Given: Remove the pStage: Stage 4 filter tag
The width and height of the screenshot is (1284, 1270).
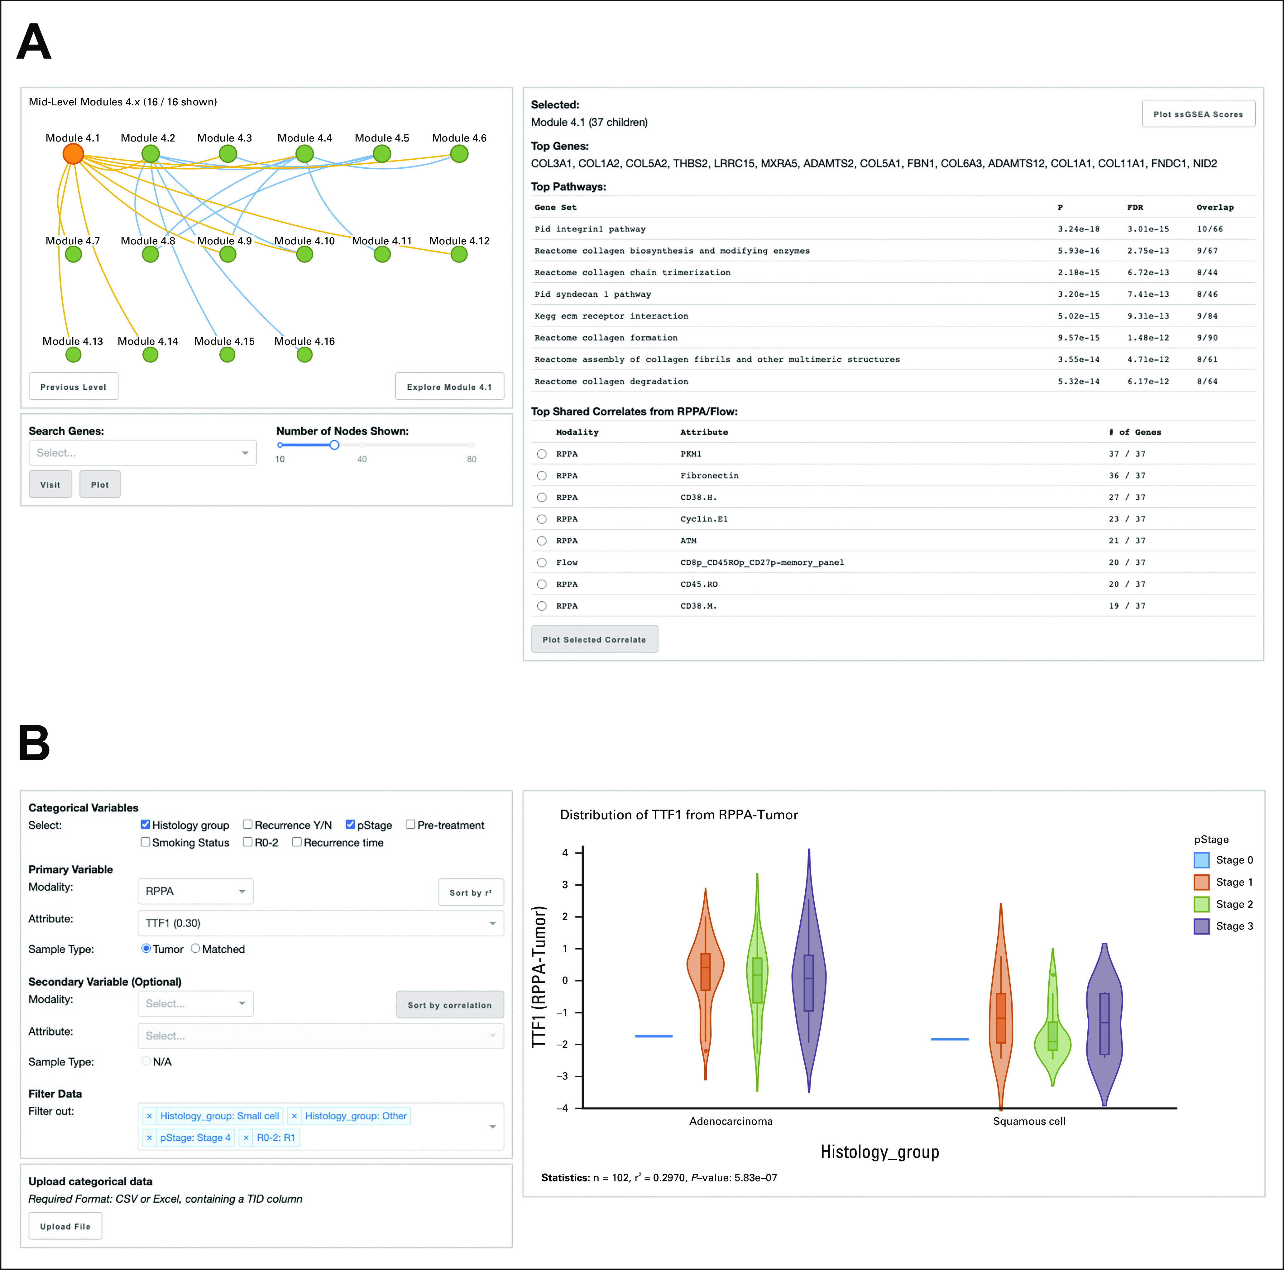Looking at the screenshot, I should coord(150,1138).
